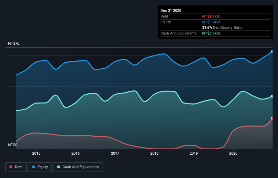Click the NT$3.376b cash value
The width and height of the screenshot is (278, 178).
tap(211, 33)
